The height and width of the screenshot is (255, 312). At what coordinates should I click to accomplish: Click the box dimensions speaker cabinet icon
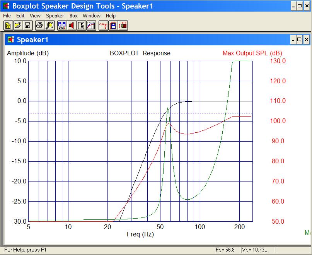(113, 26)
